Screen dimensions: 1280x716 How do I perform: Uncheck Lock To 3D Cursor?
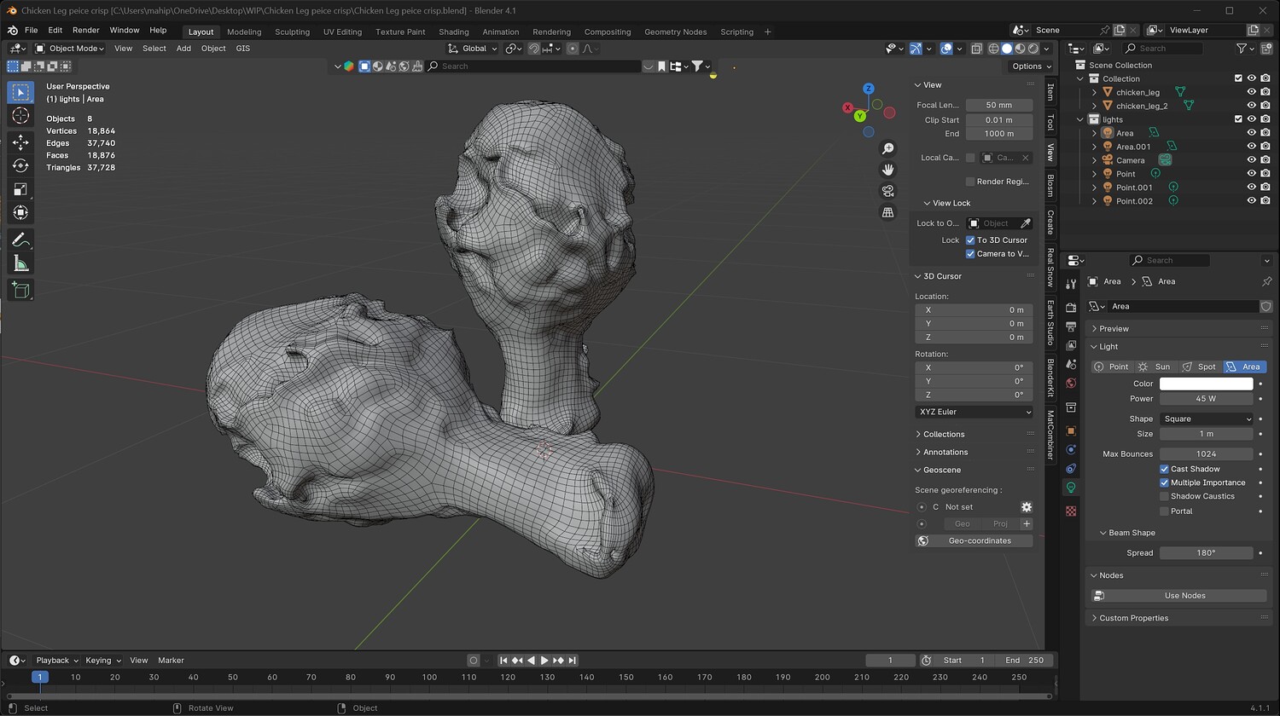[x=970, y=240]
